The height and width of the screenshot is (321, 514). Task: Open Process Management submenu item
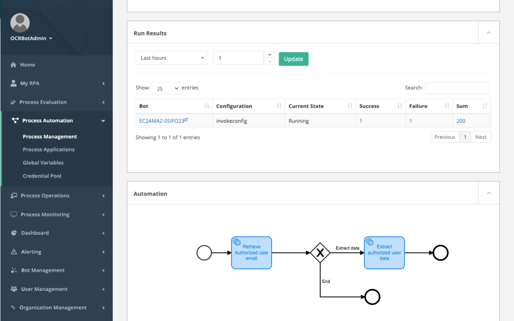click(50, 136)
